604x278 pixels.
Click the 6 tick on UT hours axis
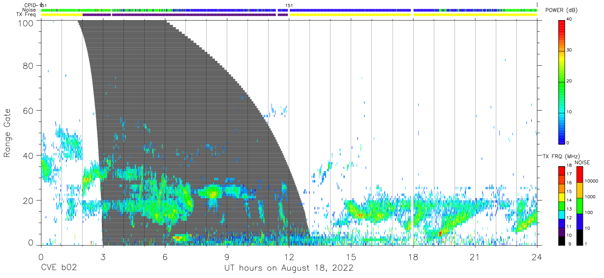coord(165,256)
